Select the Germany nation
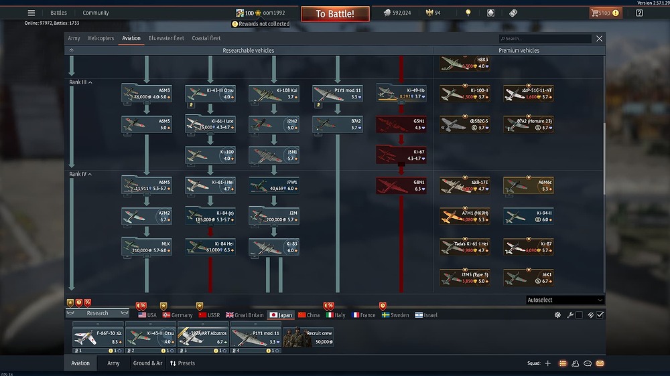 [x=178, y=315]
